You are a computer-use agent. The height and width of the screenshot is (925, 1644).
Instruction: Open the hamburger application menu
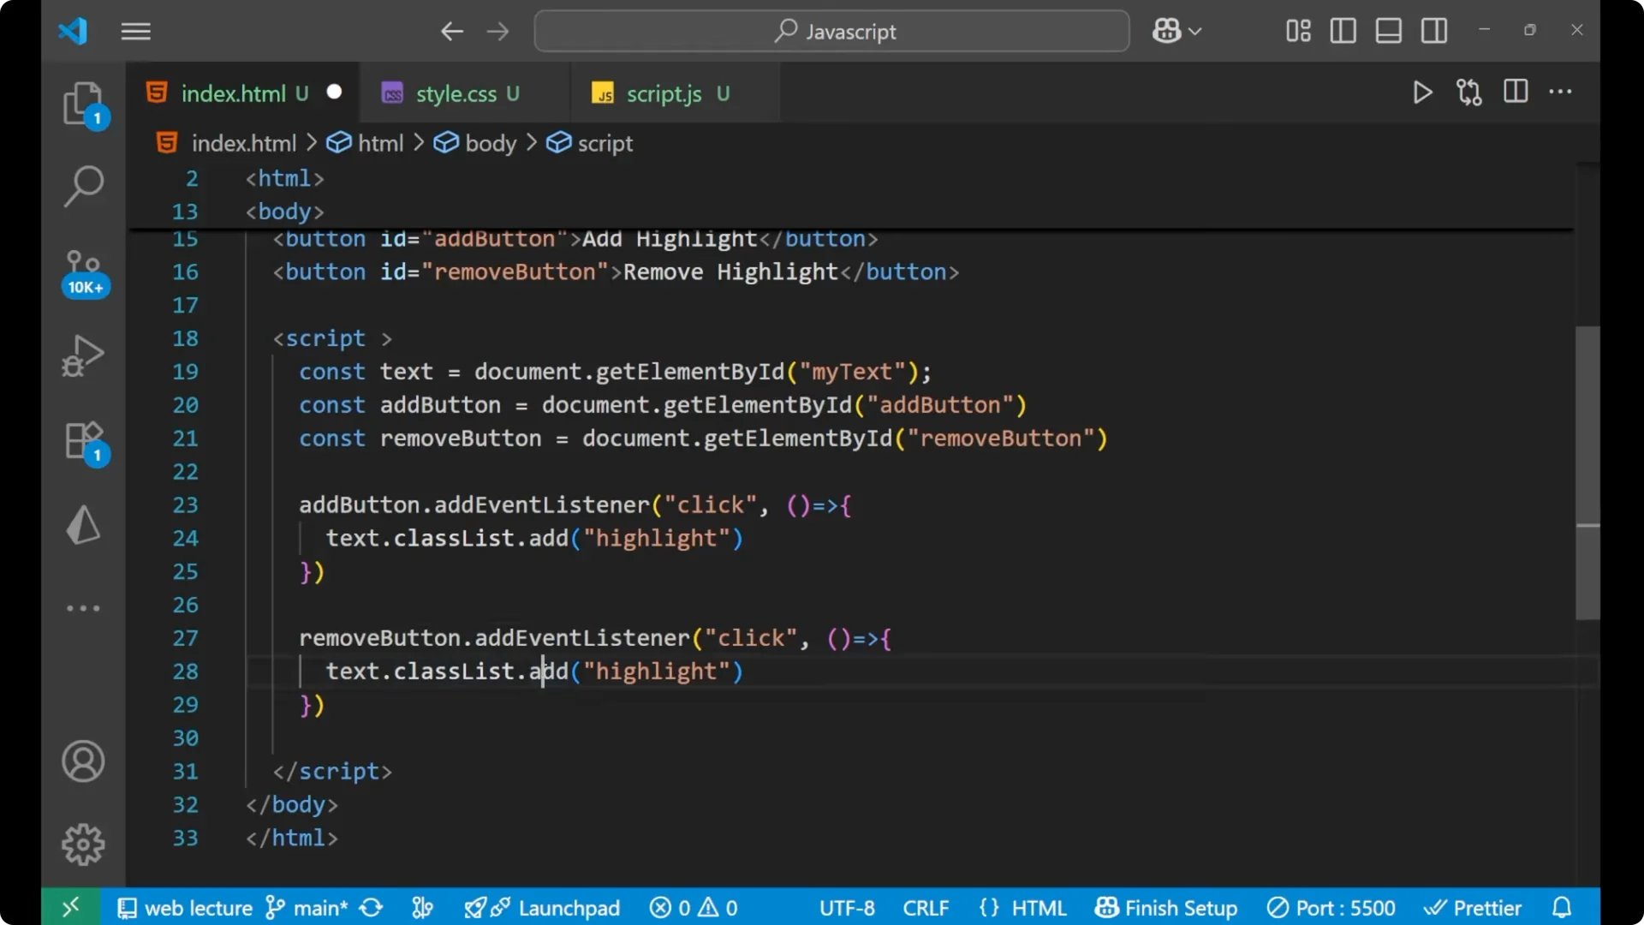point(135,32)
